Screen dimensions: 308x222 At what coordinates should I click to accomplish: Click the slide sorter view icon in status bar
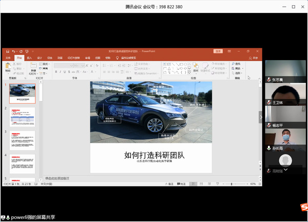coord(201,184)
